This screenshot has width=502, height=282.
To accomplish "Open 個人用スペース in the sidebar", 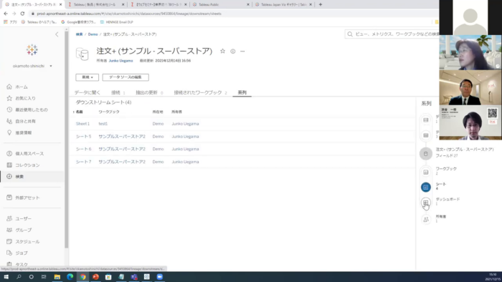I will (x=29, y=154).
